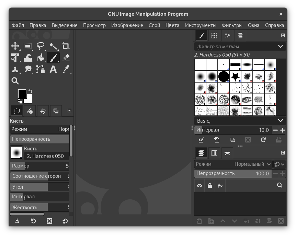Select the Eraser tool
Viewport: 296px width, 236px height.
66,58
